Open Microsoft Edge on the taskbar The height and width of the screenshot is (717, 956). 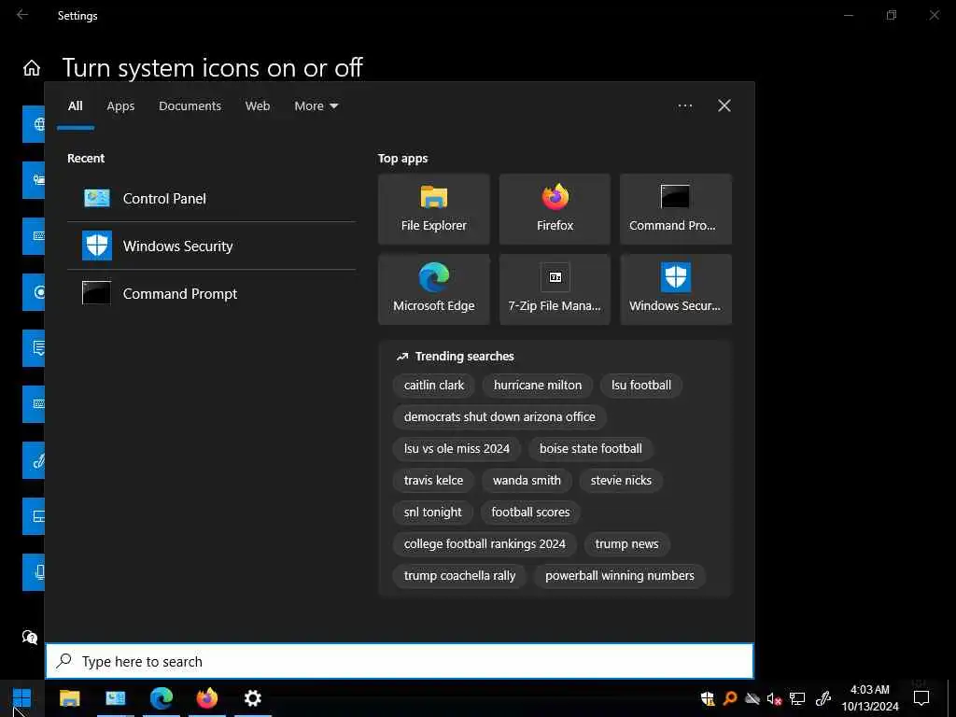click(161, 698)
